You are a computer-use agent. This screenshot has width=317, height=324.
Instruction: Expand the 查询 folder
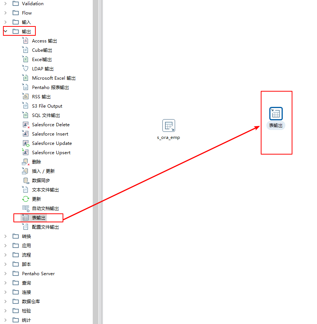[x=6, y=283]
